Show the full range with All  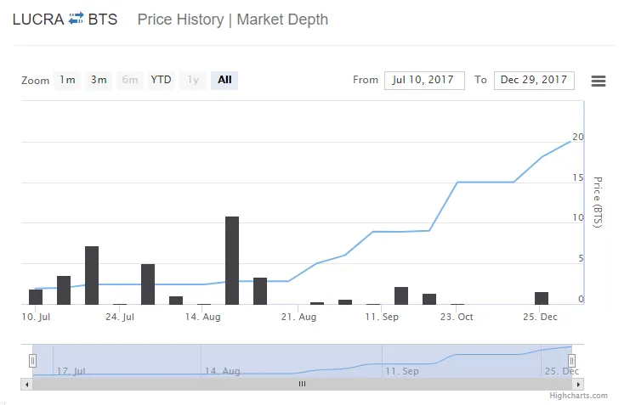pyautogui.click(x=224, y=81)
